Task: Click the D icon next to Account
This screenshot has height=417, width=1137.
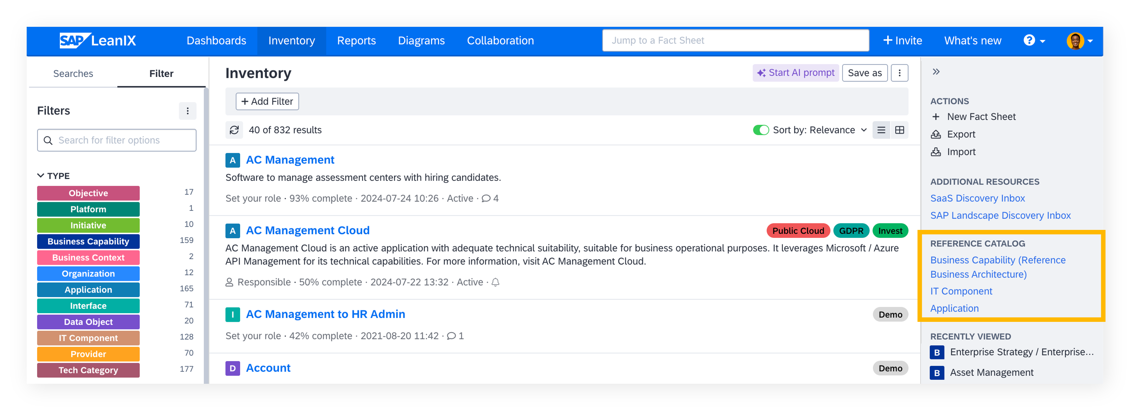Action: (x=232, y=368)
